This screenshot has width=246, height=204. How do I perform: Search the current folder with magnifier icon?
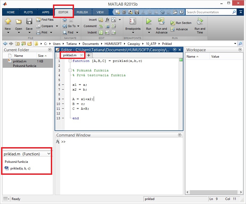(240, 44)
